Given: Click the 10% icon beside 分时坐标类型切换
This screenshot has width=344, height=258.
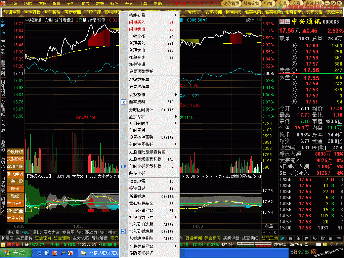Looking at the screenshot, I should click(123, 167).
